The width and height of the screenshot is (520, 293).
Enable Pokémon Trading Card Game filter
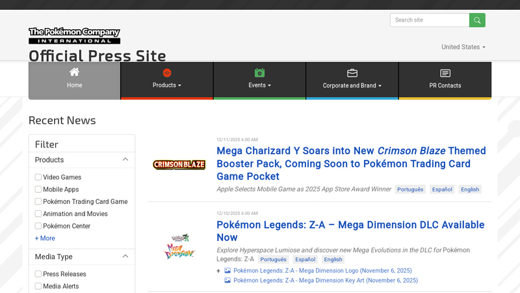[x=38, y=202]
